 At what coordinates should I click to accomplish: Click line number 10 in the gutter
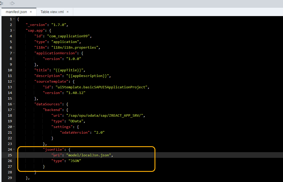[x=10, y=70]
